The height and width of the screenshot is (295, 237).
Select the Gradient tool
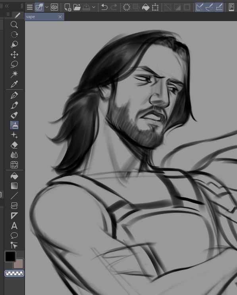click(14, 186)
